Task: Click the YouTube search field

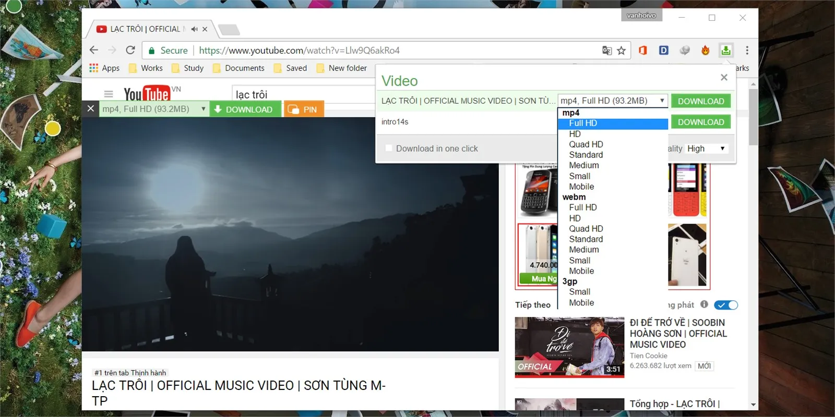Action: (303, 94)
